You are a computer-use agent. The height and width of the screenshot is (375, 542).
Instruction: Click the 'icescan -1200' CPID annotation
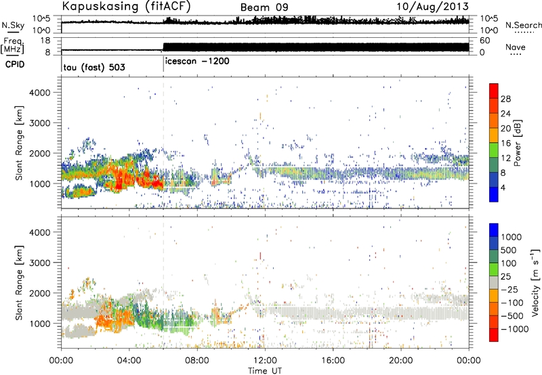point(197,62)
